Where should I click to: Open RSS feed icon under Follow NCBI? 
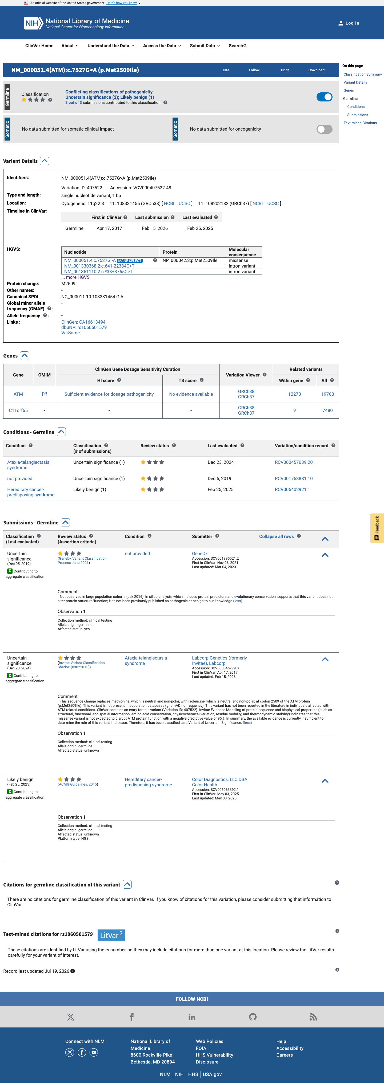coord(313,1017)
